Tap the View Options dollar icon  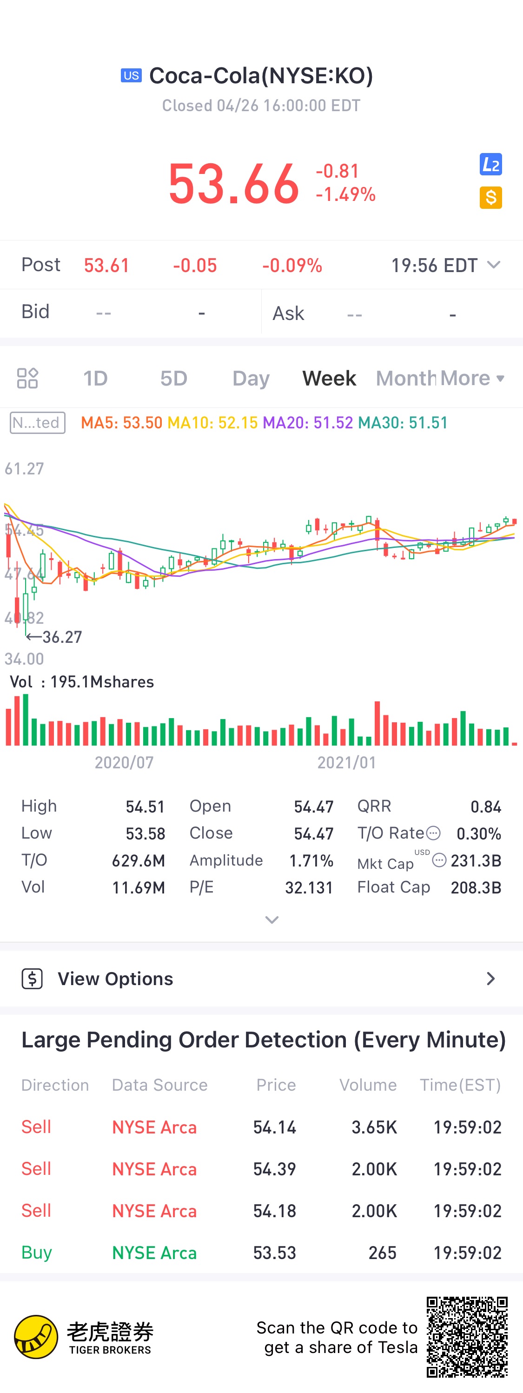point(33,978)
